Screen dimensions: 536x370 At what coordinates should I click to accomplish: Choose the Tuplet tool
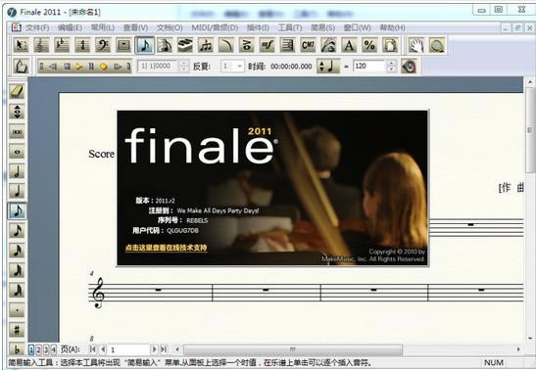(x=206, y=45)
